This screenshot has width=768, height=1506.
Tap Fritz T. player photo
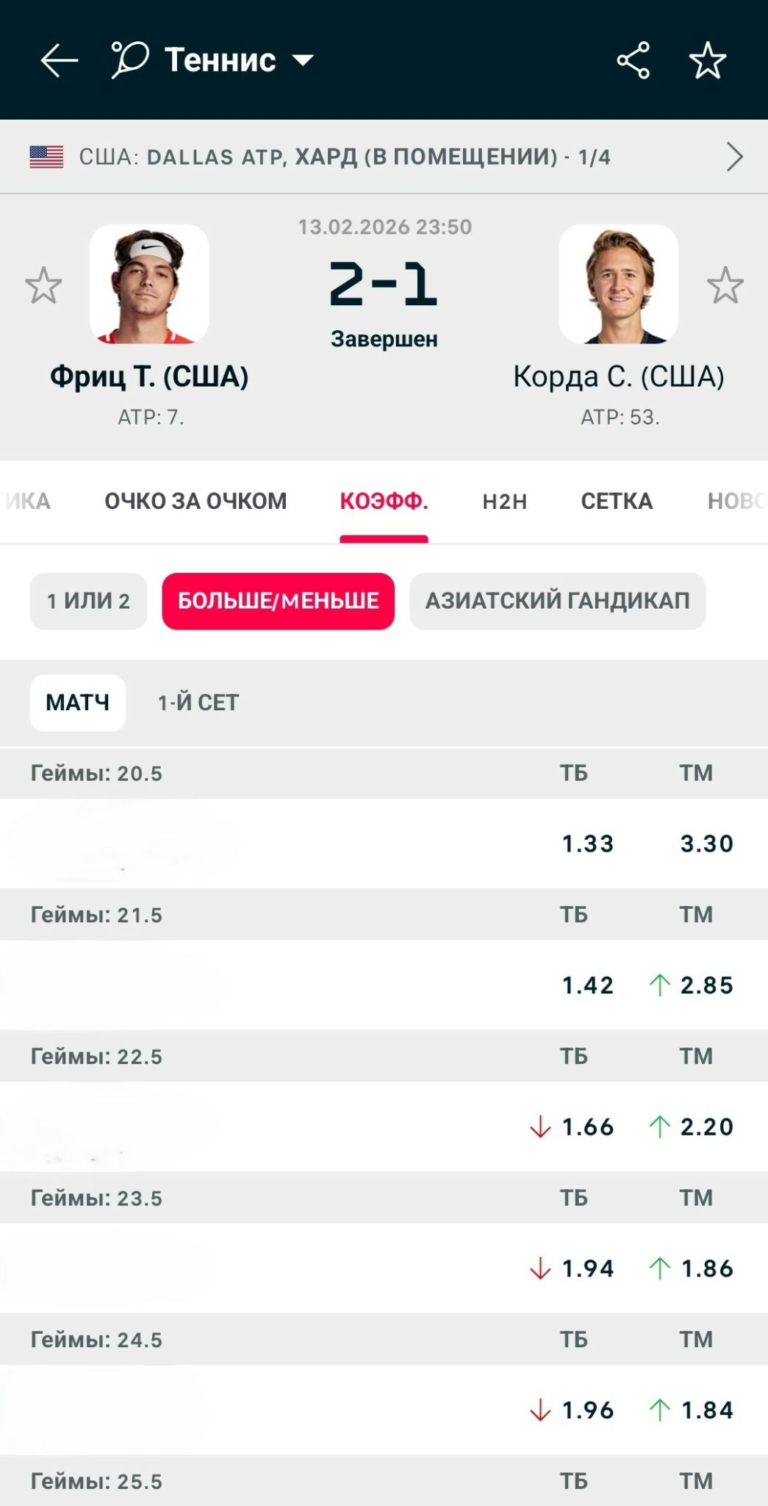pyautogui.click(x=149, y=284)
